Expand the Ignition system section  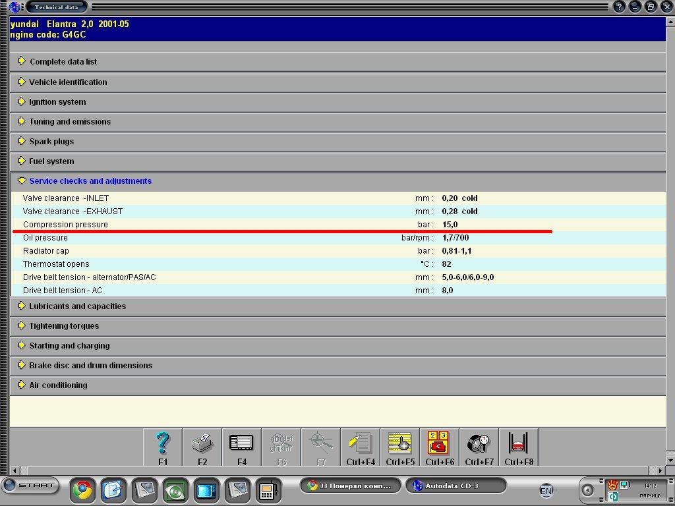(338, 101)
